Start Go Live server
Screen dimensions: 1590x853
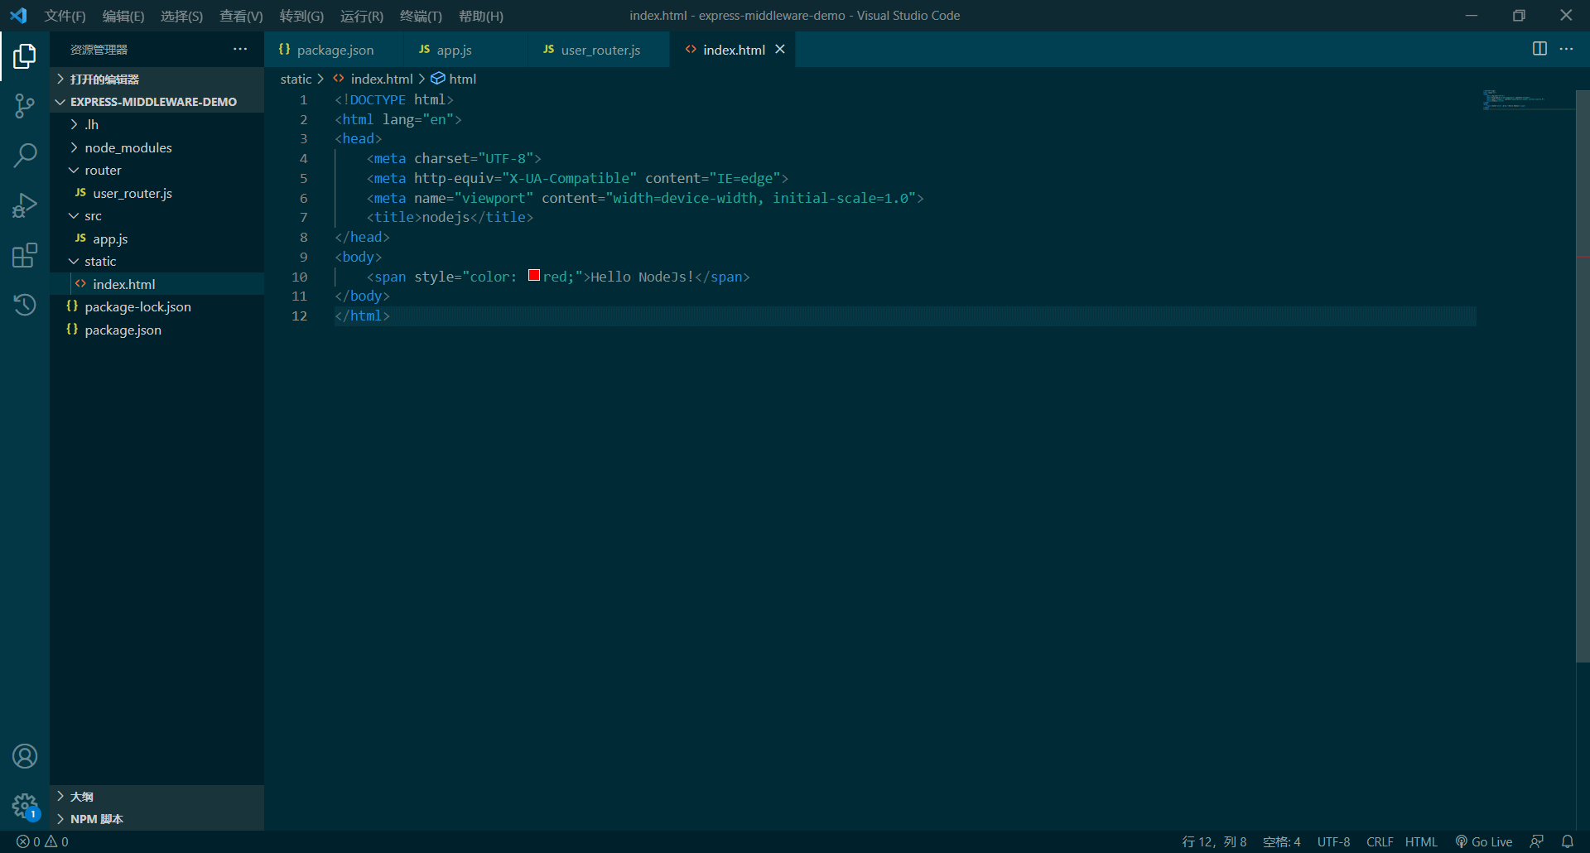(x=1484, y=841)
